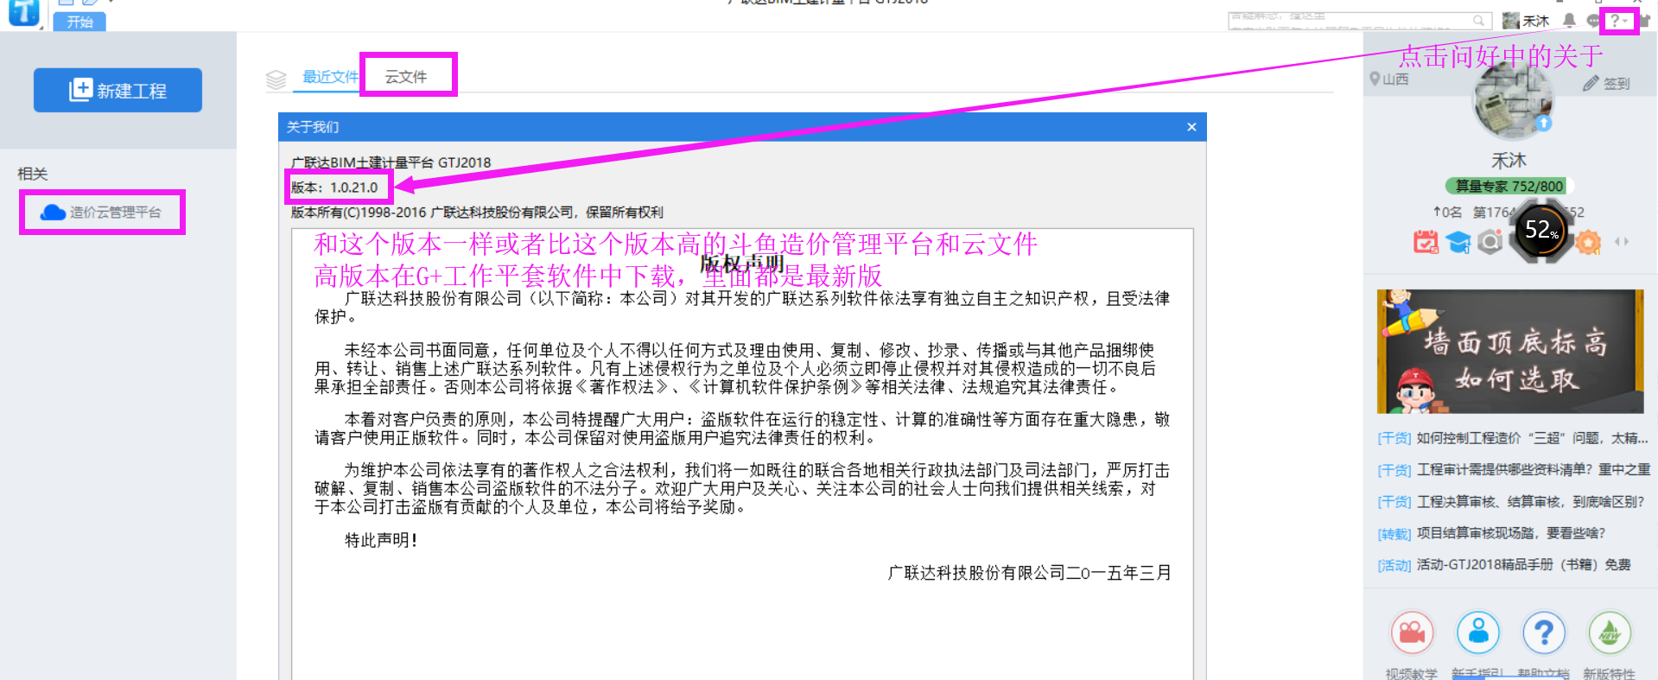This screenshot has width=1658, height=680.
Task: Switch to the 云文件 tab
Action: pos(406,77)
